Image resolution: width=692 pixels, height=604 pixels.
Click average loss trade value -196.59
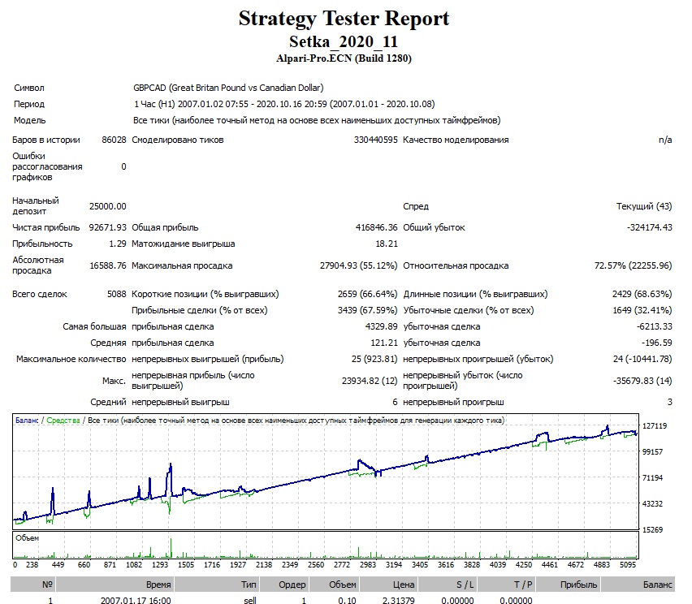point(657,343)
